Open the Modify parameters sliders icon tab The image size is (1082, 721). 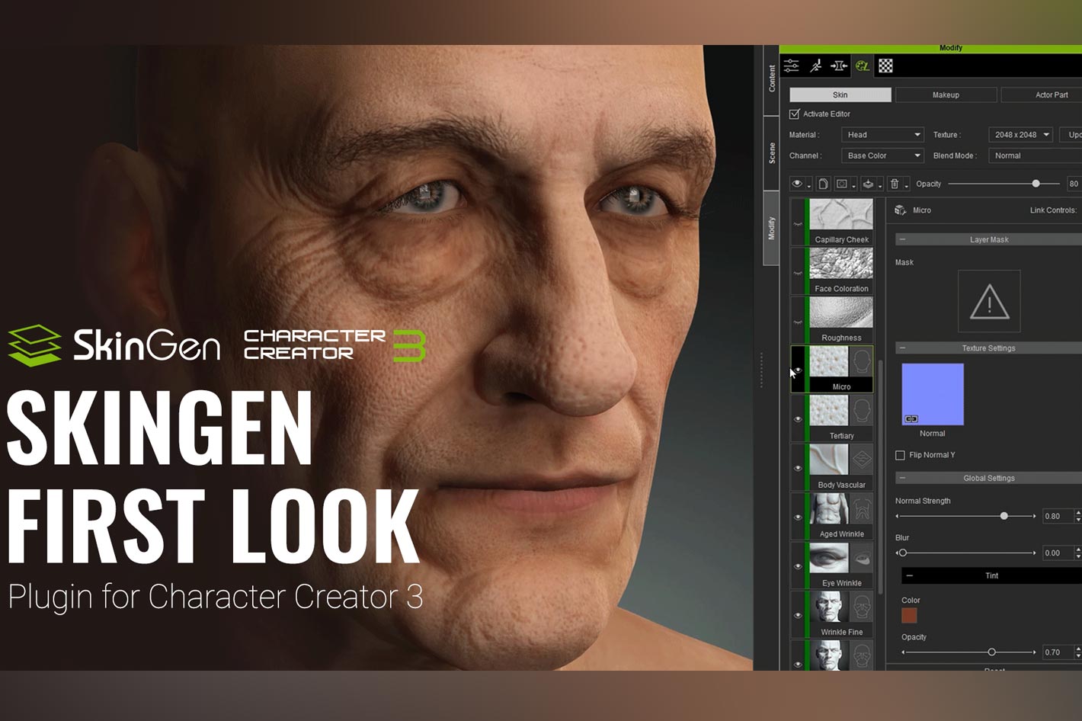coord(792,66)
